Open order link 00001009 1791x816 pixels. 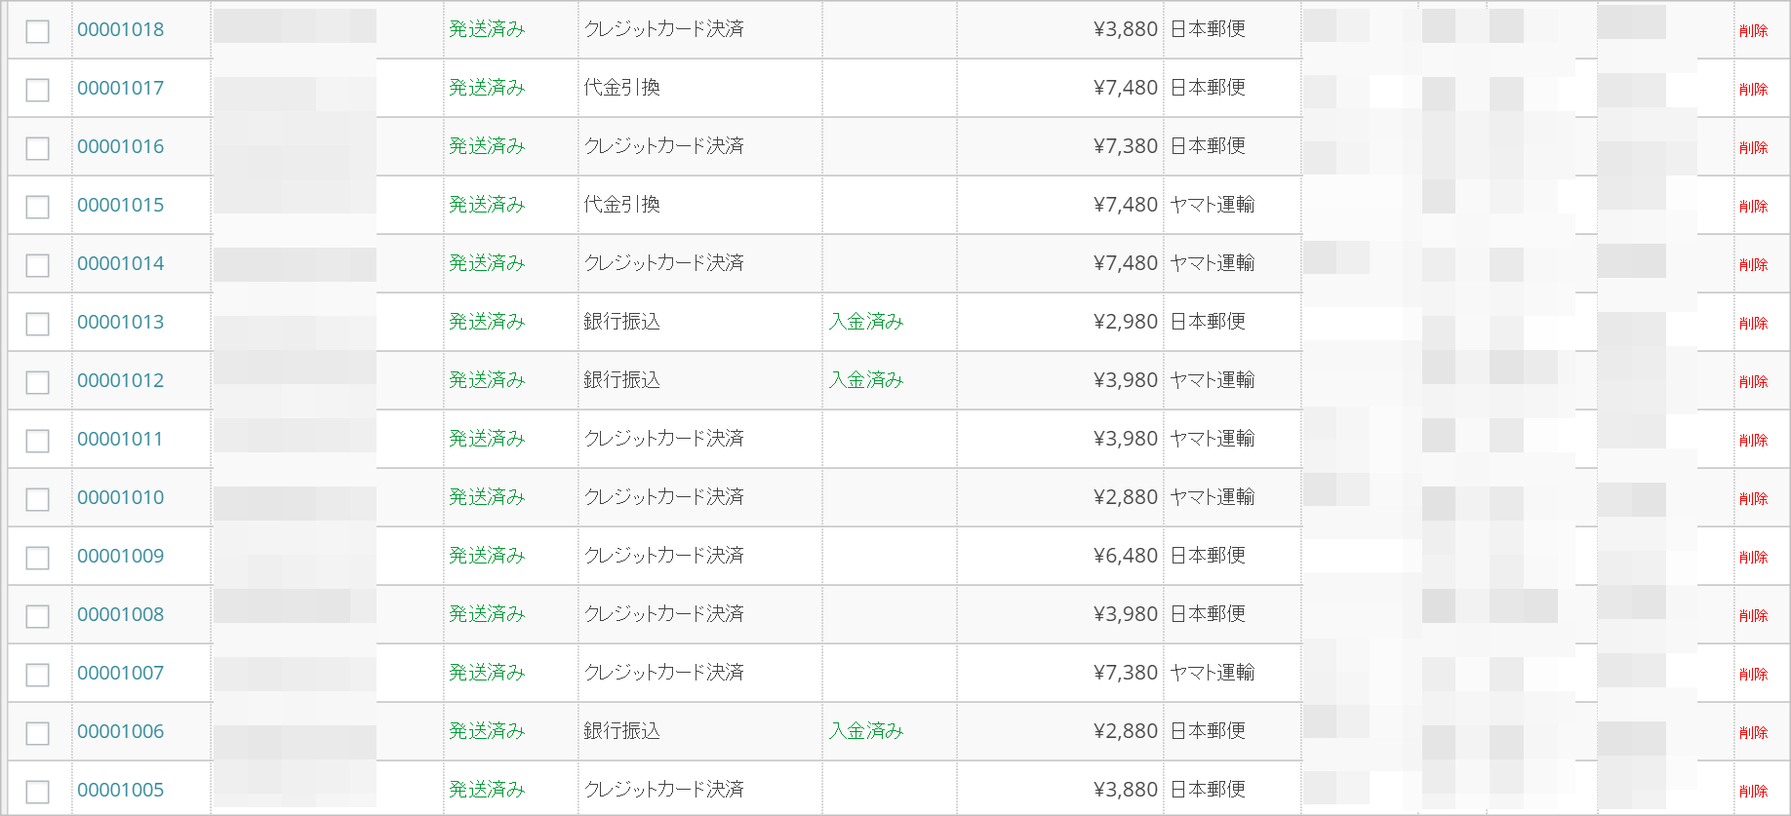click(120, 556)
